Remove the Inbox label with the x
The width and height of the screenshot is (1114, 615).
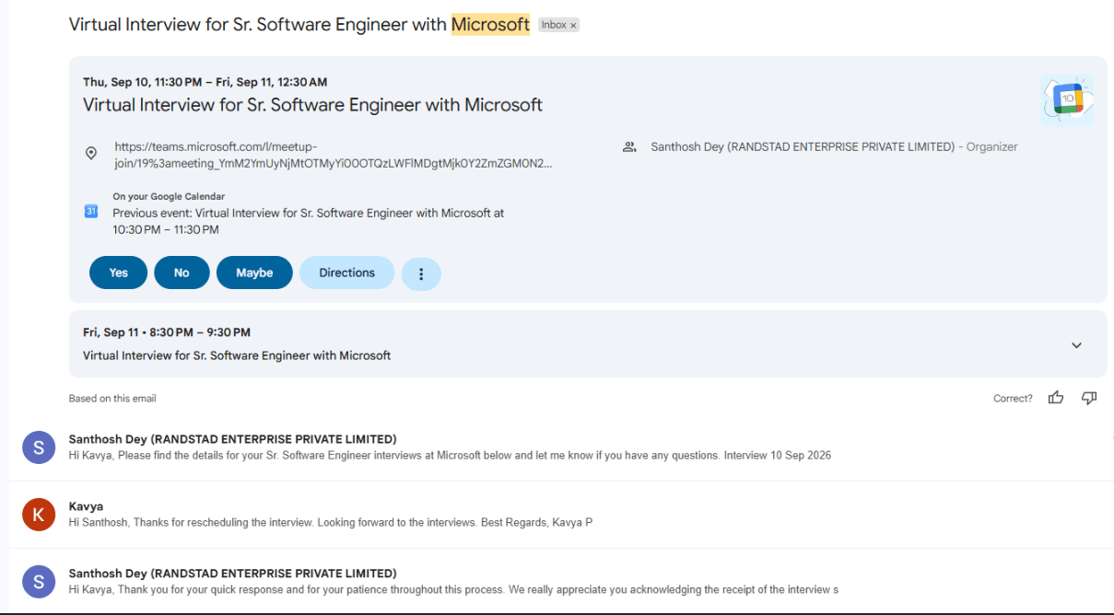coord(573,25)
